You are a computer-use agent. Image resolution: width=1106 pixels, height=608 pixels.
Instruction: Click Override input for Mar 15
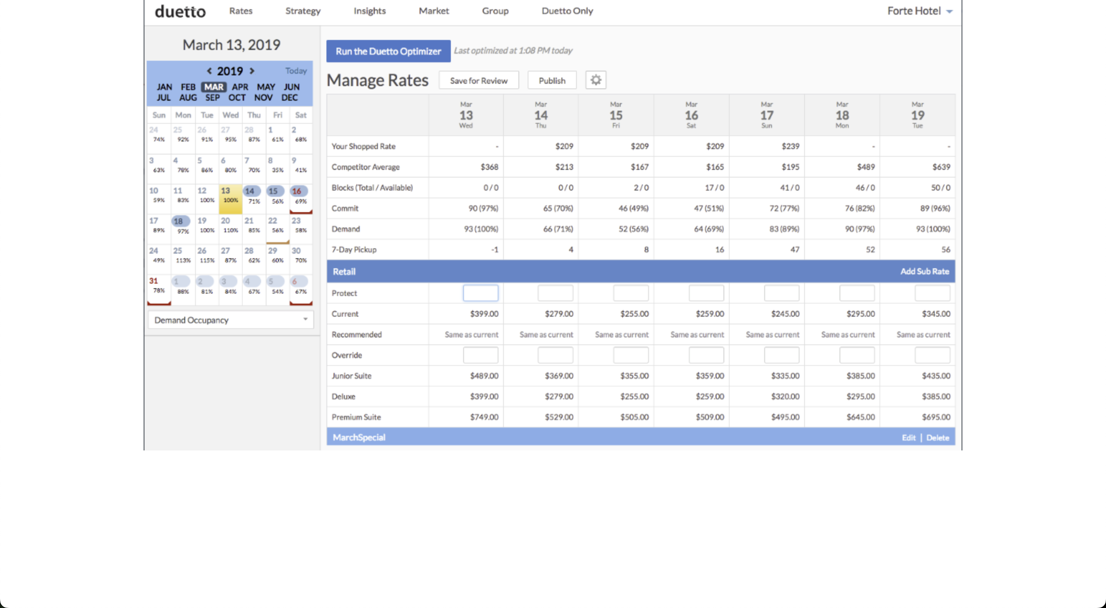point(631,355)
